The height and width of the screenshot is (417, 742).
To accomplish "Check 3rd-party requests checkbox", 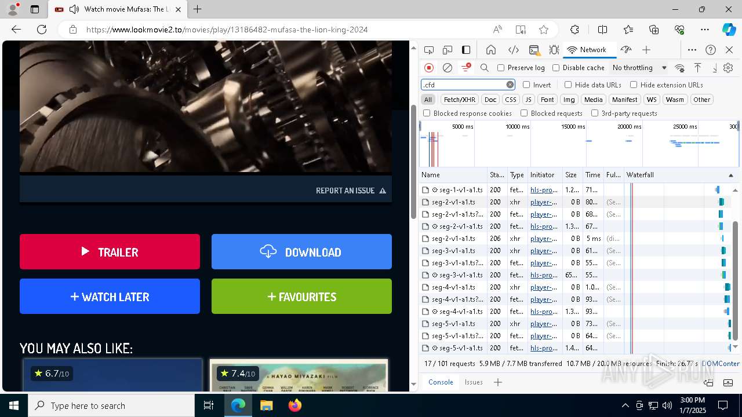I will 595,114.
